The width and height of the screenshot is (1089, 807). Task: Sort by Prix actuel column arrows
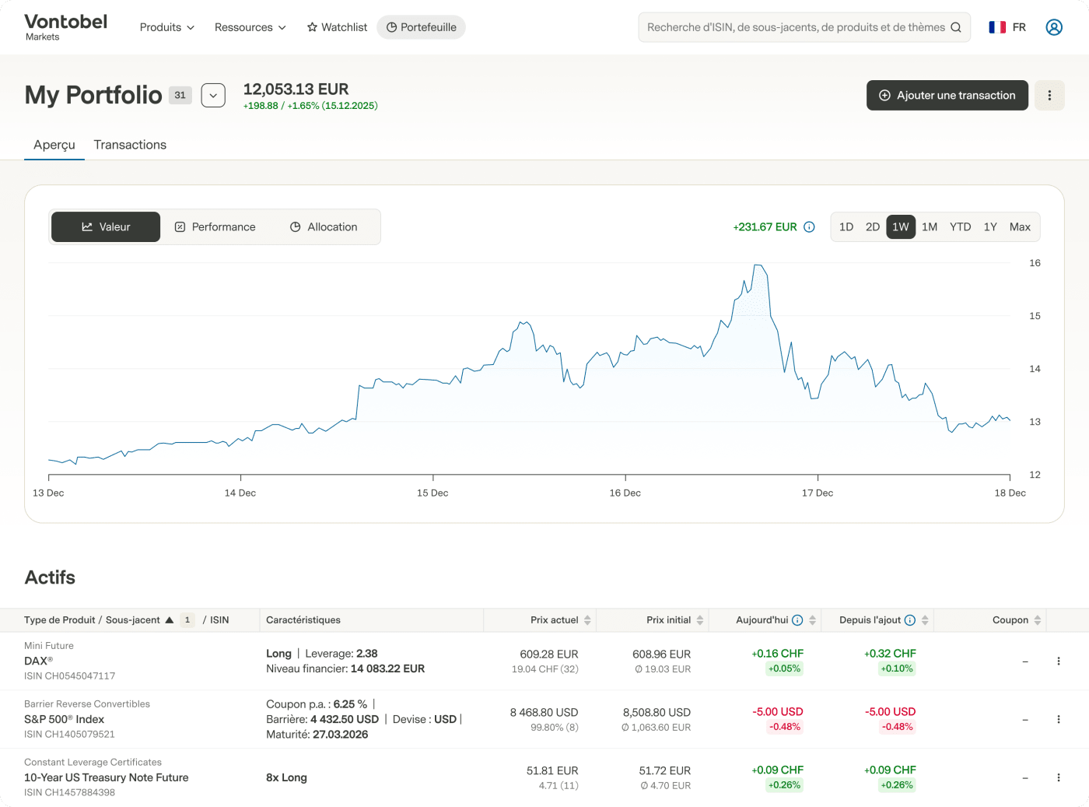587,620
